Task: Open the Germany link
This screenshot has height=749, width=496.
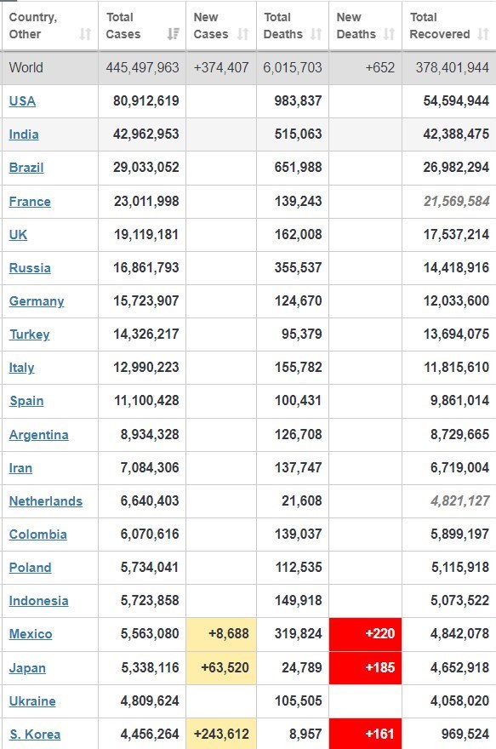Action: [37, 301]
